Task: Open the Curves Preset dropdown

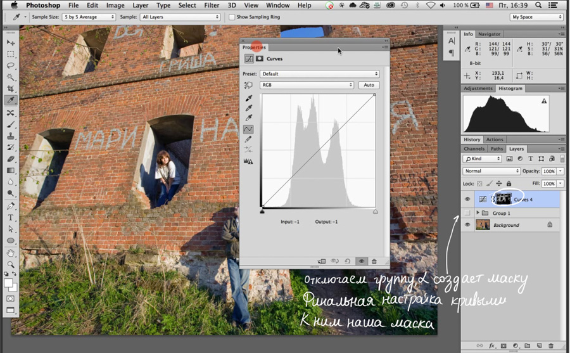Action: coord(320,74)
